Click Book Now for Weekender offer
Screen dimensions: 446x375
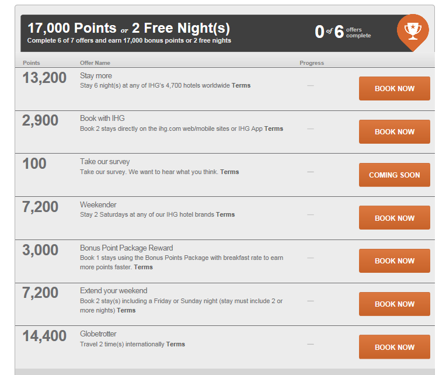point(394,218)
